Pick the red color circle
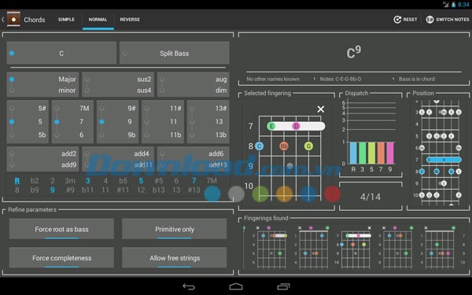The width and height of the screenshot is (472, 295). pos(332,194)
